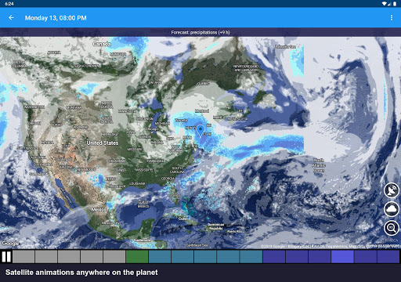Click the Google logo on map
This screenshot has width=401, height=282.
coord(10,244)
